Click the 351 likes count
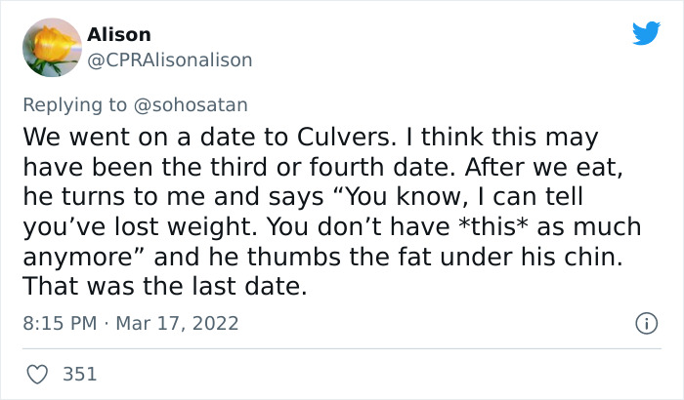Viewport: 684px width, 400px height. [x=80, y=373]
